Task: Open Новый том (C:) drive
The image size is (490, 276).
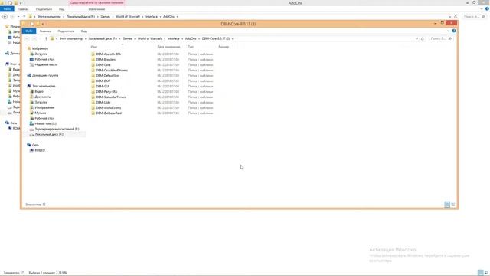Action: [x=46, y=123]
